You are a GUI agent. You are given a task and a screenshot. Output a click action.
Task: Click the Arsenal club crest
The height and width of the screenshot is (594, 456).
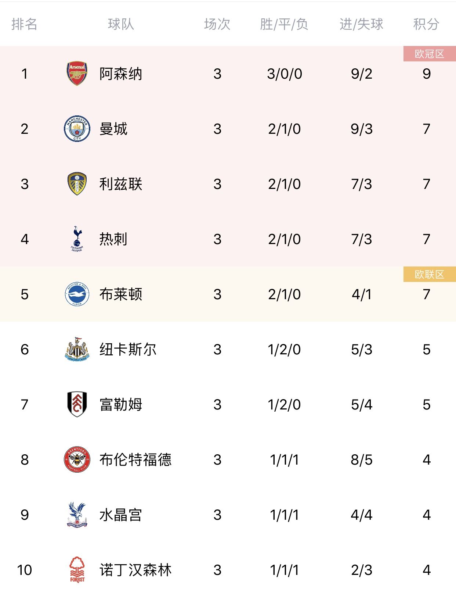click(77, 74)
